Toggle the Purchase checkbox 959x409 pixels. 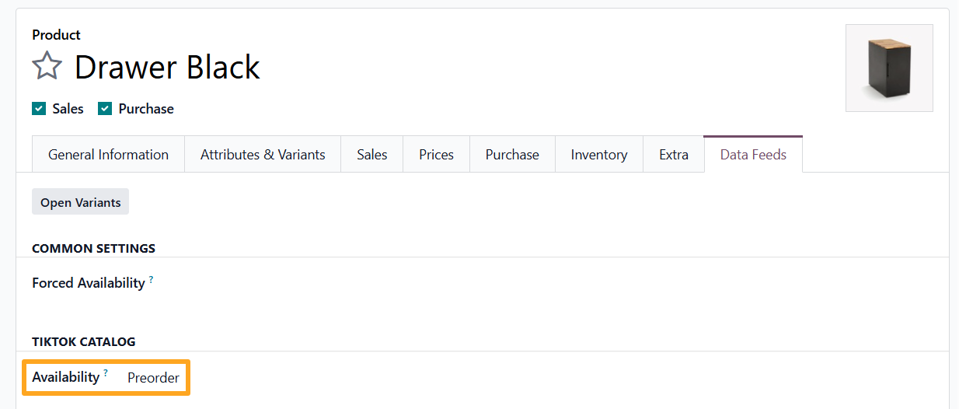[x=105, y=109]
